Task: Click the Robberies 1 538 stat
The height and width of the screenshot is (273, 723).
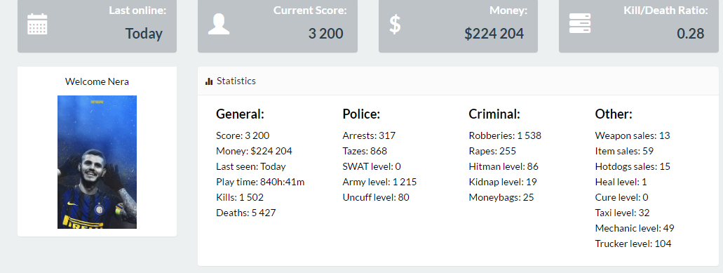Action: point(505,135)
